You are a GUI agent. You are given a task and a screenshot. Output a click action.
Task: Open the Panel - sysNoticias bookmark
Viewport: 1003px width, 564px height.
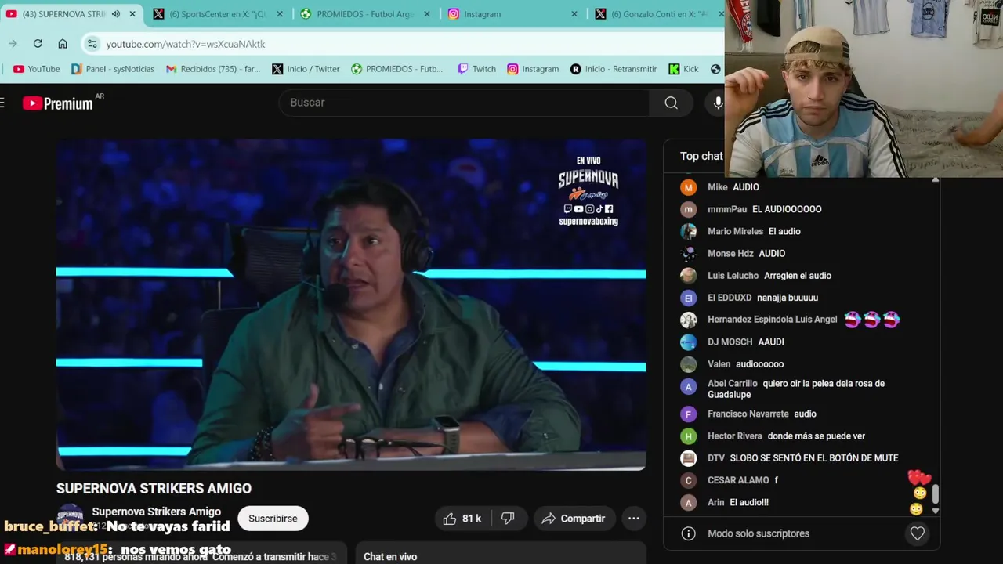pos(113,69)
